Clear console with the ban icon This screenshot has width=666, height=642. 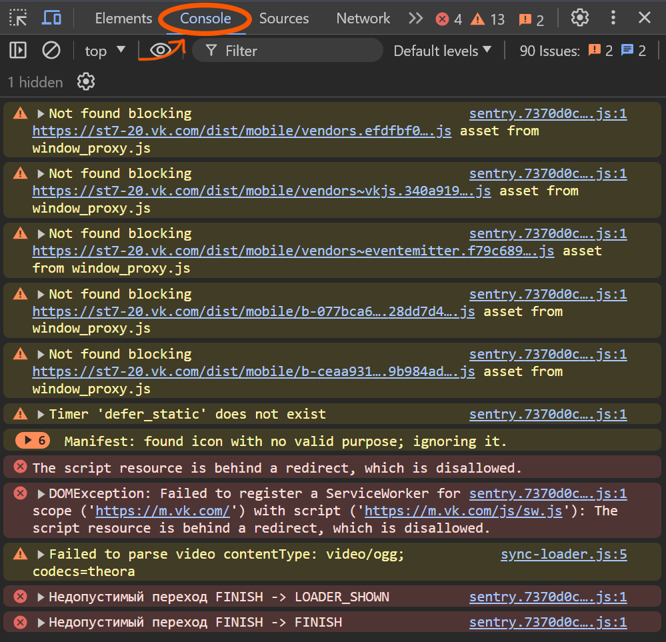51,51
